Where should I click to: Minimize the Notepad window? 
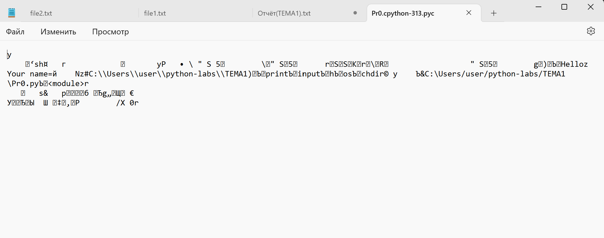point(538,7)
